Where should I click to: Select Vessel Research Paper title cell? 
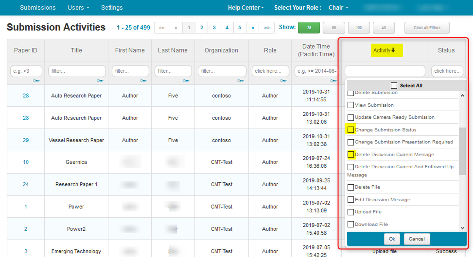pyautogui.click(x=76, y=140)
